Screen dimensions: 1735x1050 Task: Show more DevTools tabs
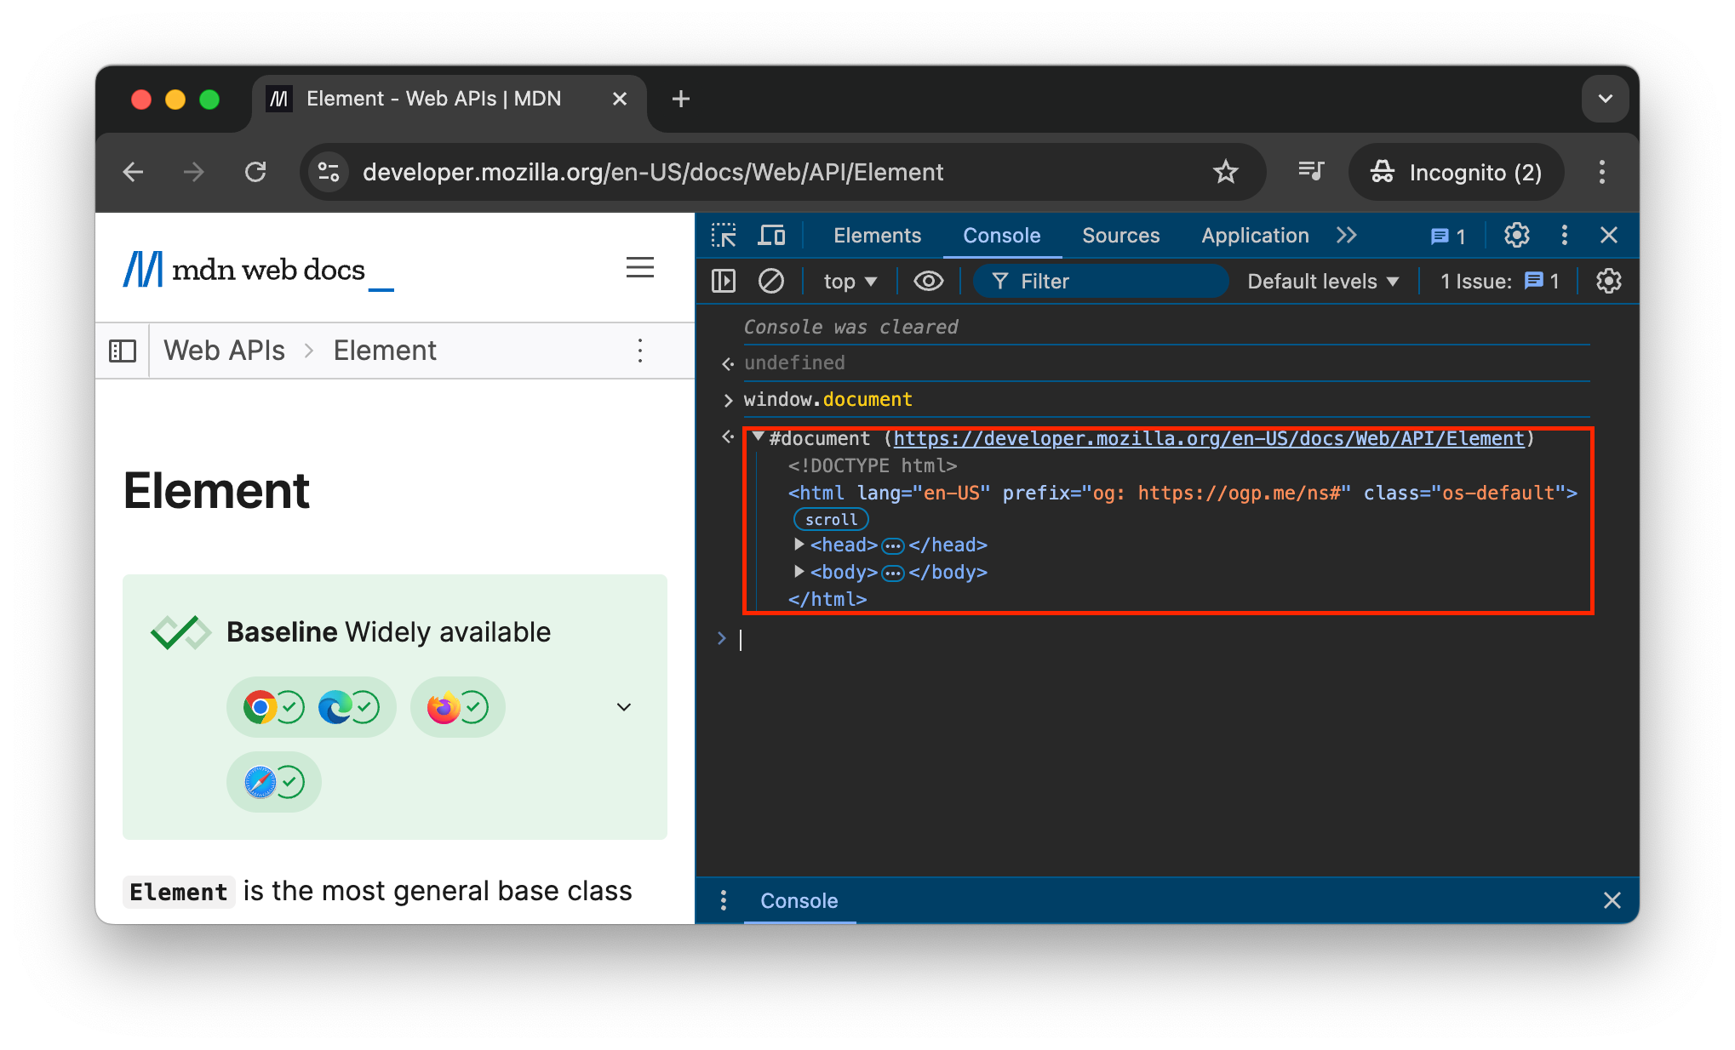pyautogui.click(x=1346, y=236)
